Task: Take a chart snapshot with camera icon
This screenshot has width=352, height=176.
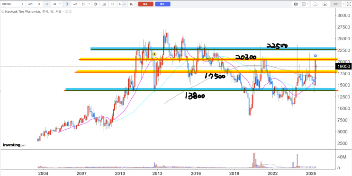Action: point(296,4)
